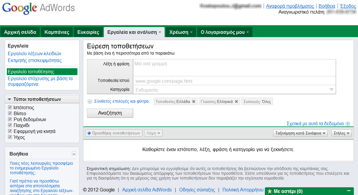Image resolution: width=358 pixels, height=195 pixels.
Task: Click the Έξοδος sign-out link
Action: 348,6
